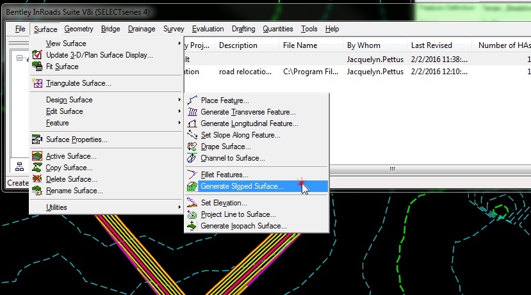Screen dimensions: 531x295
Task: Click the Triangulate Surface icon
Action: tap(37, 83)
